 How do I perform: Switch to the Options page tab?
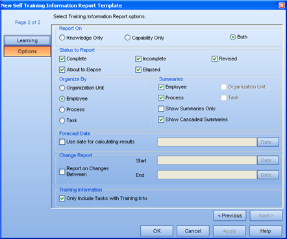point(27,51)
